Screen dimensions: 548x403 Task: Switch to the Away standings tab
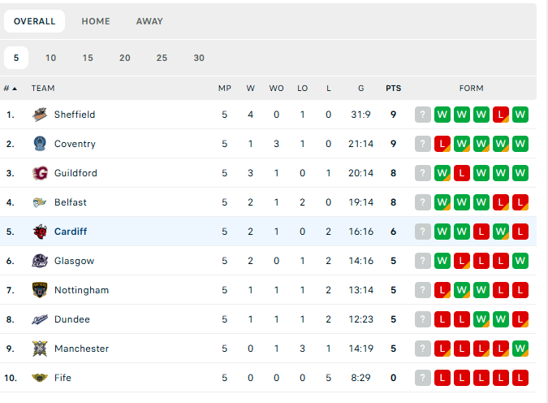(149, 21)
